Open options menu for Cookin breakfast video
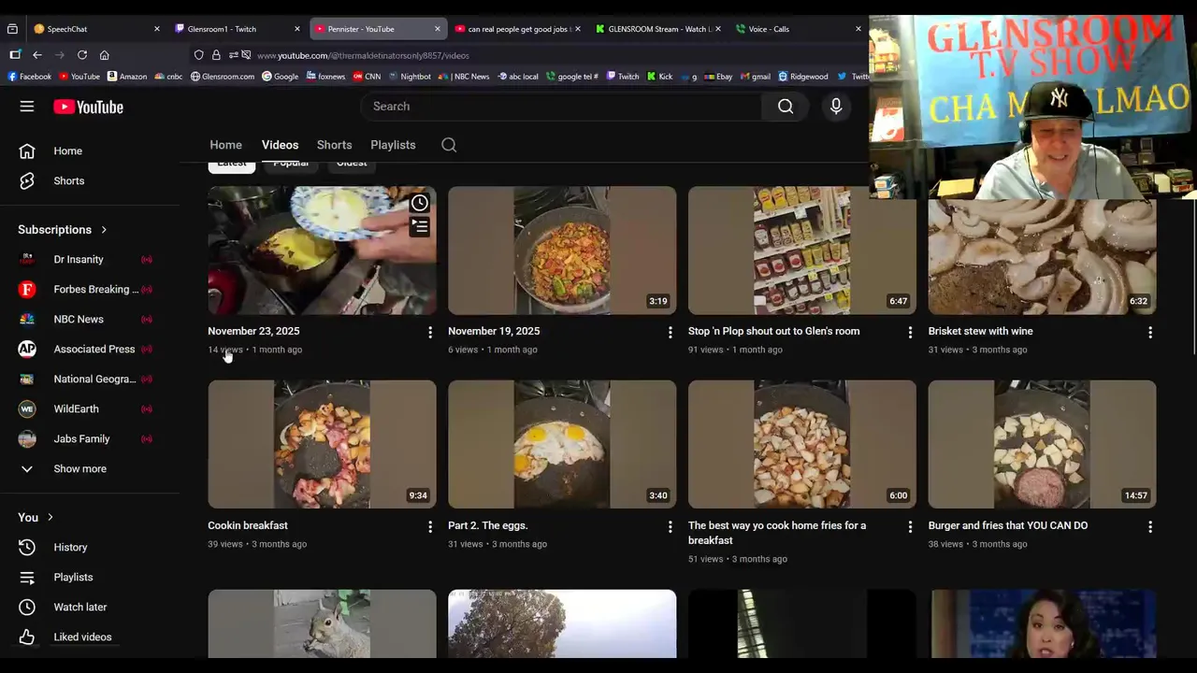 coord(430,526)
